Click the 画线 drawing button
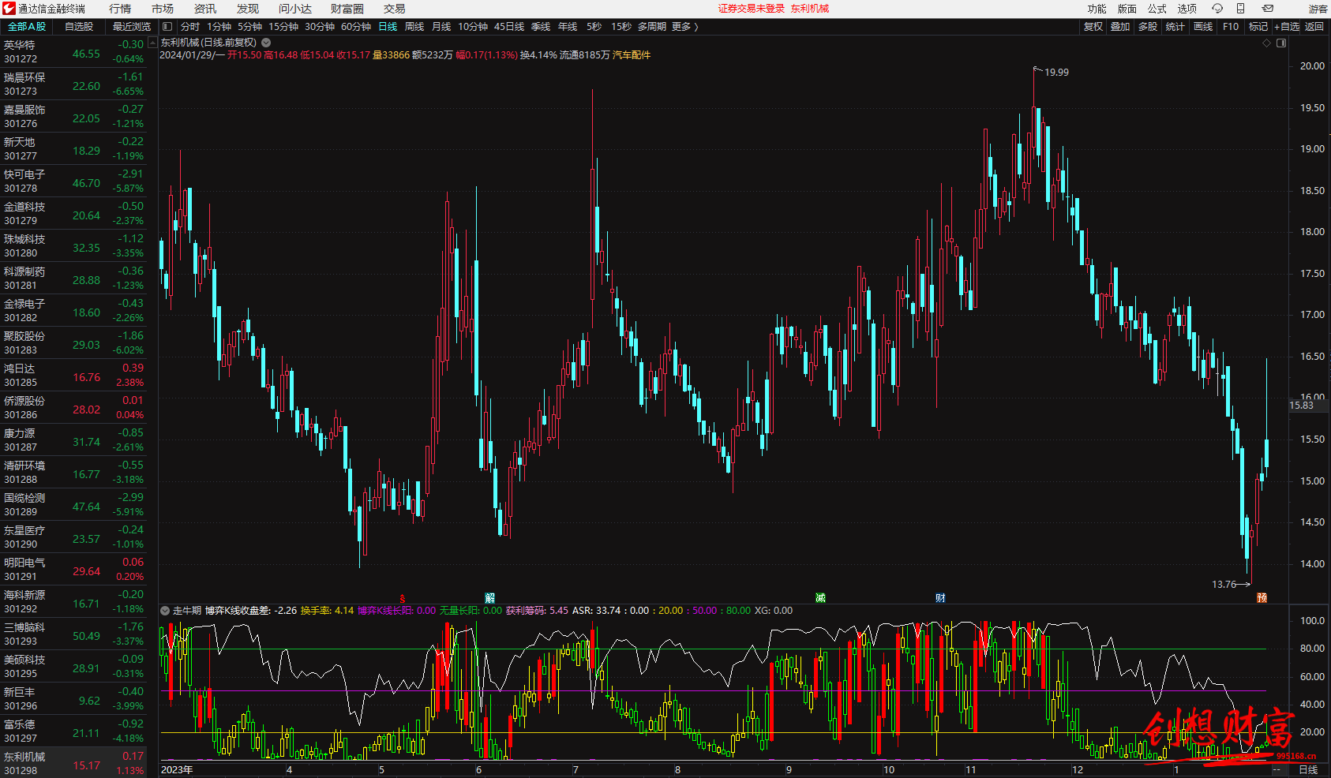Viewport: 1331px width, 778px height. (1203, 27)
